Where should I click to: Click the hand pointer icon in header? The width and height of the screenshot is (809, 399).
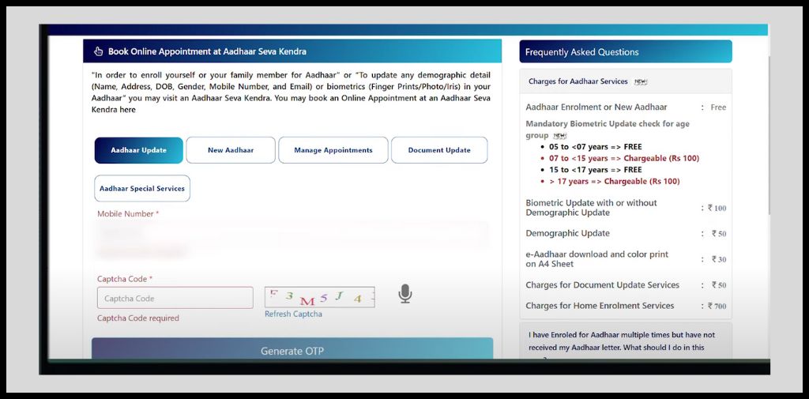pyautogui.click(x=99, y=51)
